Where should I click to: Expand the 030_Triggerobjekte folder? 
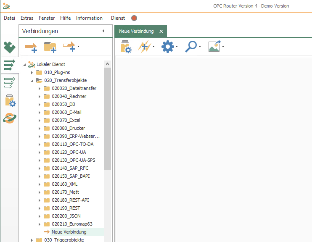click(x=32, y=240)
